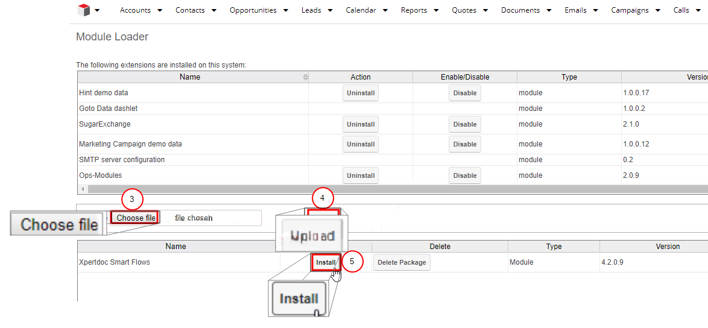
Task: Disable Marketing Campaign demo data
Action: pos(464,144)
